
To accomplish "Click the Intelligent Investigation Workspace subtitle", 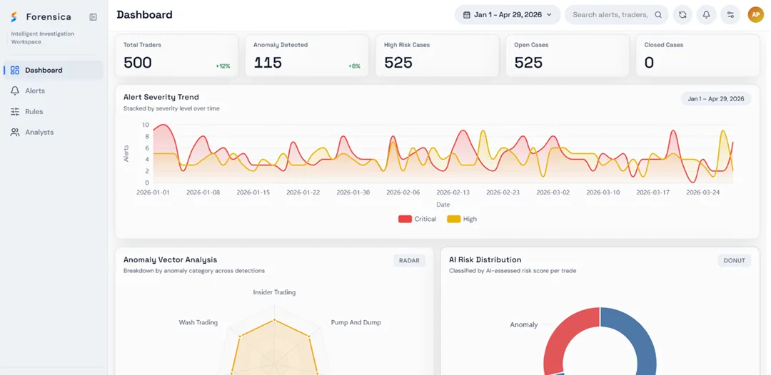I will [x=43, y=38].
